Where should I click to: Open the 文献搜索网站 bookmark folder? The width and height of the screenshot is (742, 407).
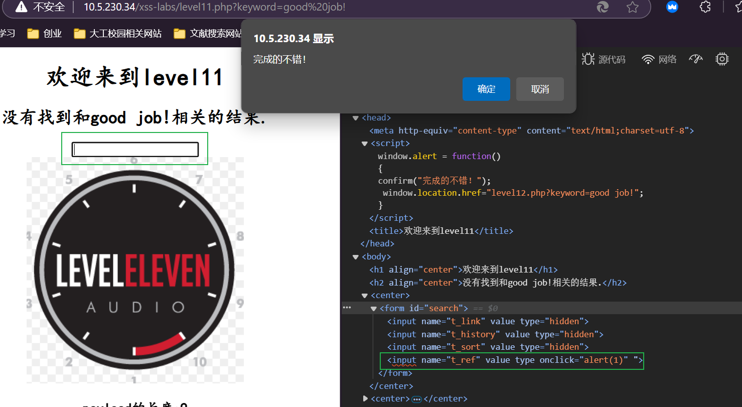[x=208, y=34]
